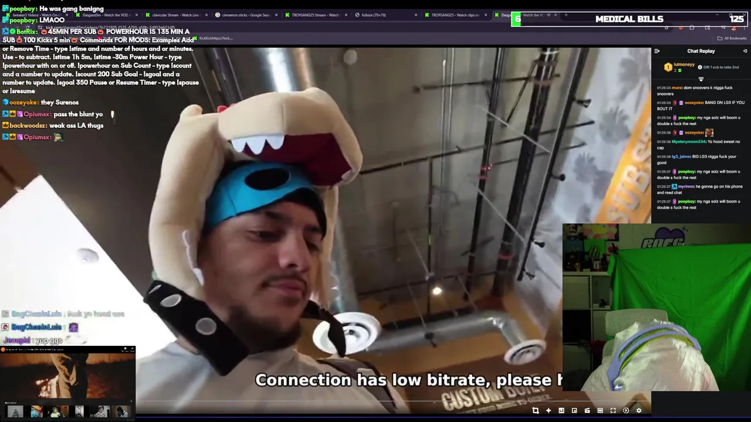Toggle theater mode in player controls

(x=600, y=410)
